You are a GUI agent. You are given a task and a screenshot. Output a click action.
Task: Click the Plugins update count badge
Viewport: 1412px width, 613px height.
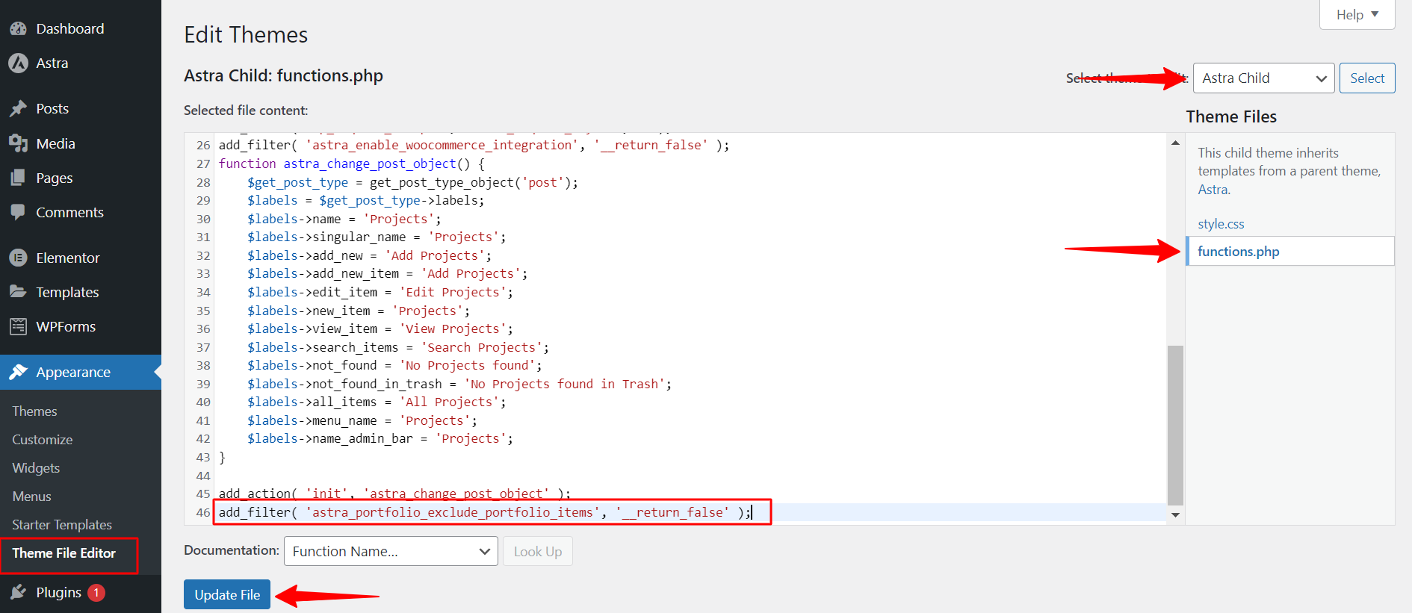click(x=96, y=593)
